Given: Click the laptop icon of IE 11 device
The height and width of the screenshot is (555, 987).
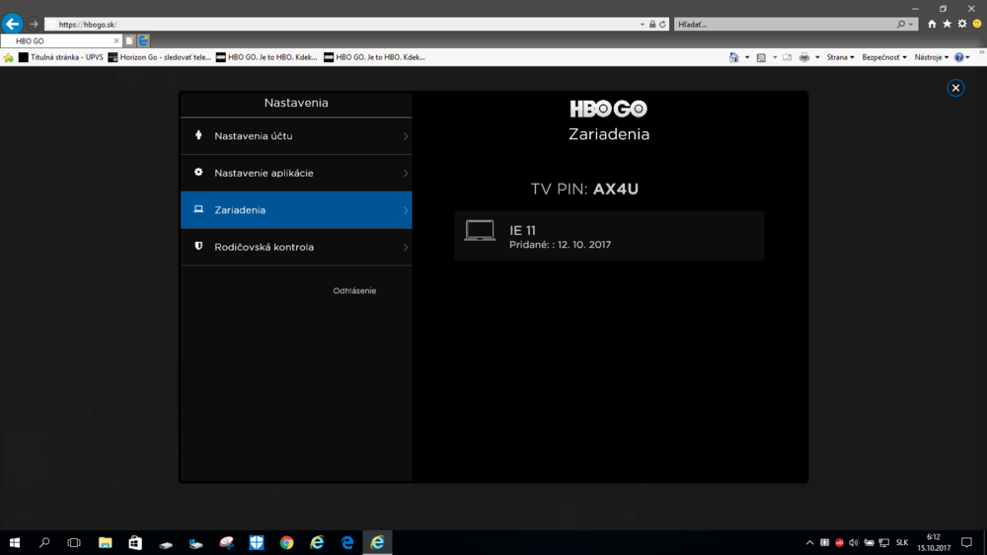Looking at the screenshot, I should click(480, 230).
